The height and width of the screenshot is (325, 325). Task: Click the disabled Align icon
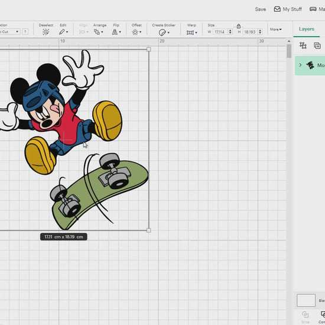click(x=83, y=32)
